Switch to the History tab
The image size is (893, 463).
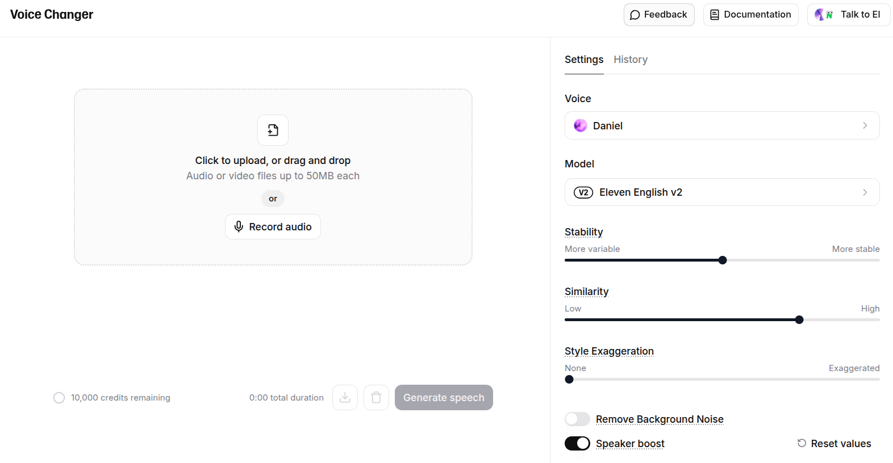point(631,60)
